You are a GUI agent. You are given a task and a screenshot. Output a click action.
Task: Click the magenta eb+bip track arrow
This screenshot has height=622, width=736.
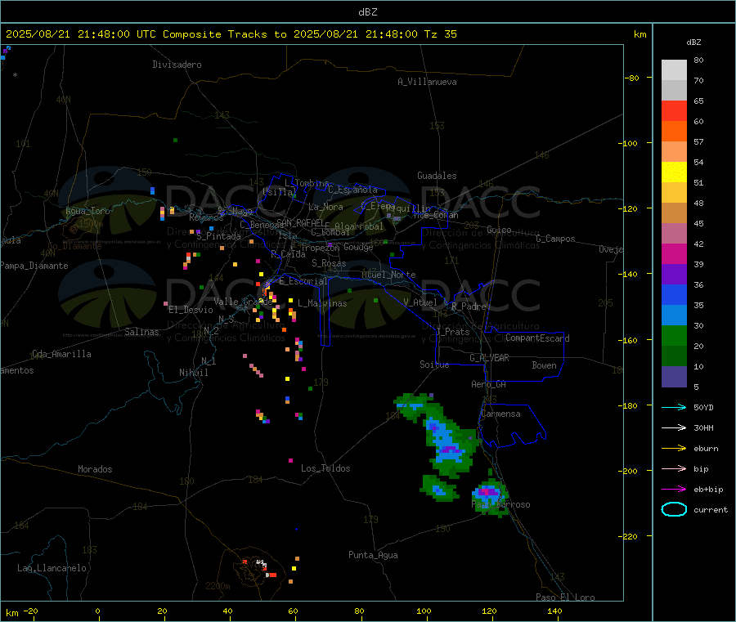[674, 490]
